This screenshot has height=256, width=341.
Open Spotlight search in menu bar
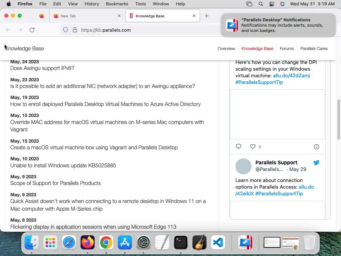click(x=260, y=4)
